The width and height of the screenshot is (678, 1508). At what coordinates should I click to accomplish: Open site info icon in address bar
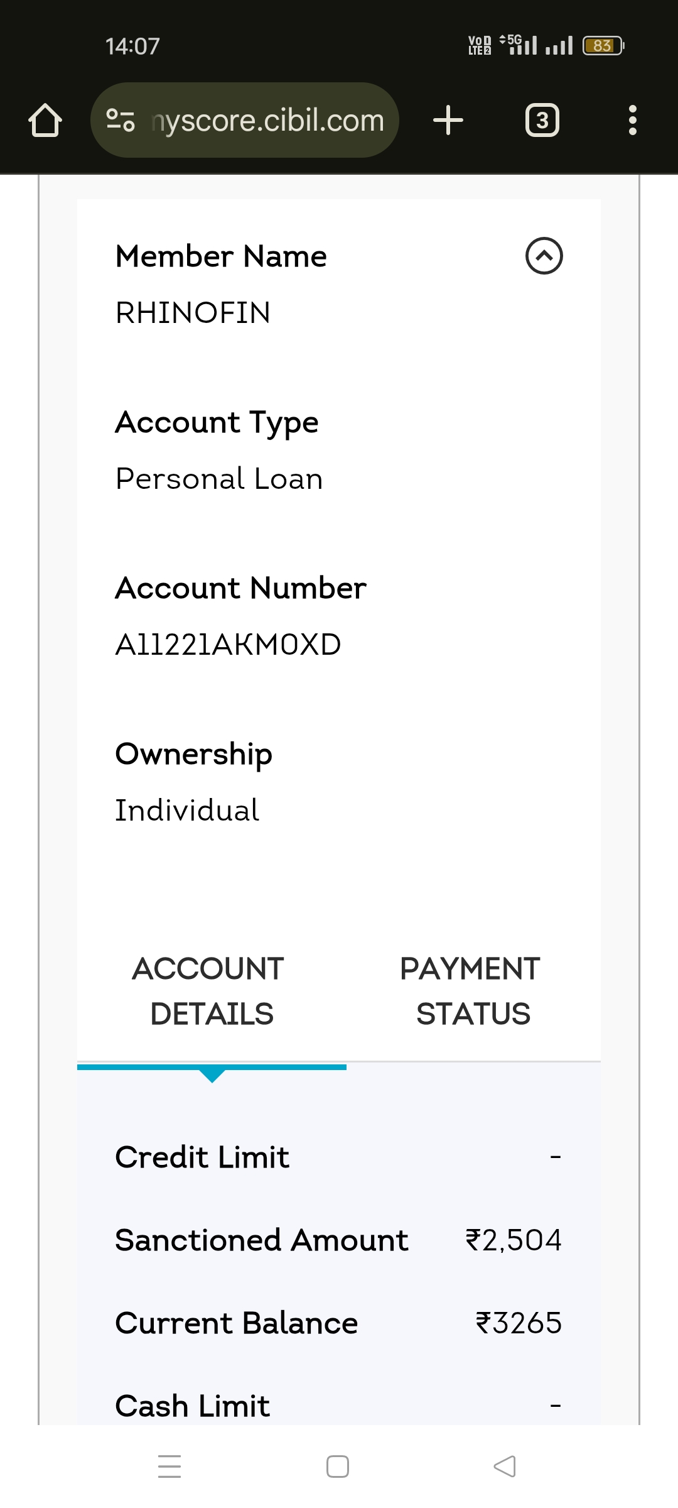(121, 120)
